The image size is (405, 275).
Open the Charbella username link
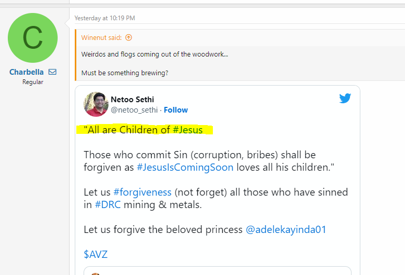click(x=26, y=72)
